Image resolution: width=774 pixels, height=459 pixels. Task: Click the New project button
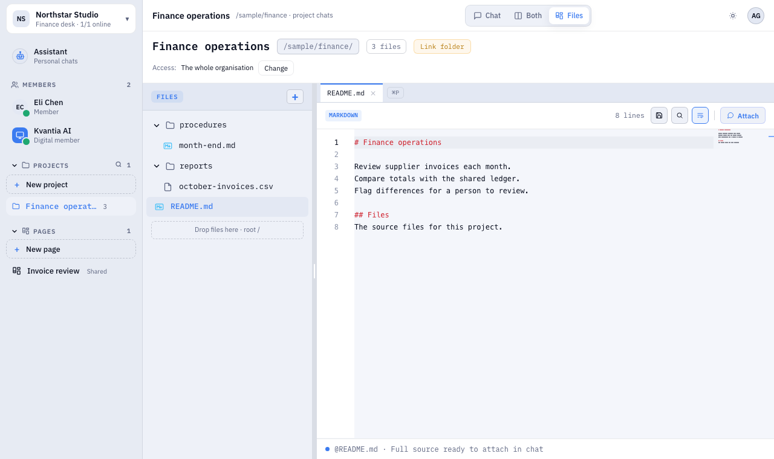pyautogui.click(x=71, y=184)
